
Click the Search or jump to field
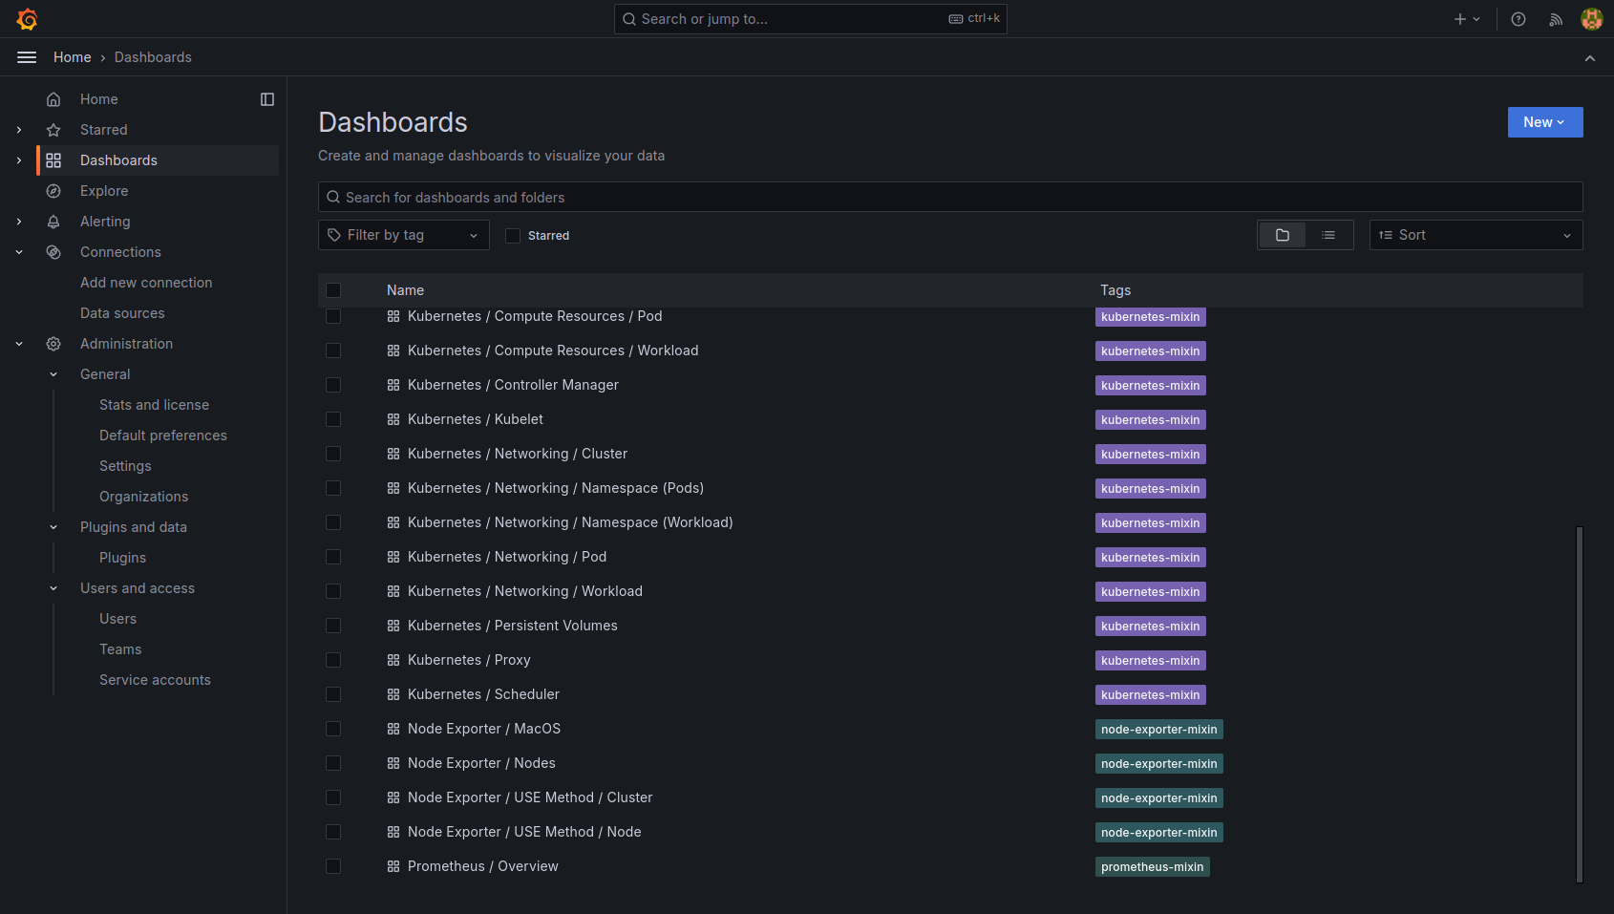[x=810, y=19]
